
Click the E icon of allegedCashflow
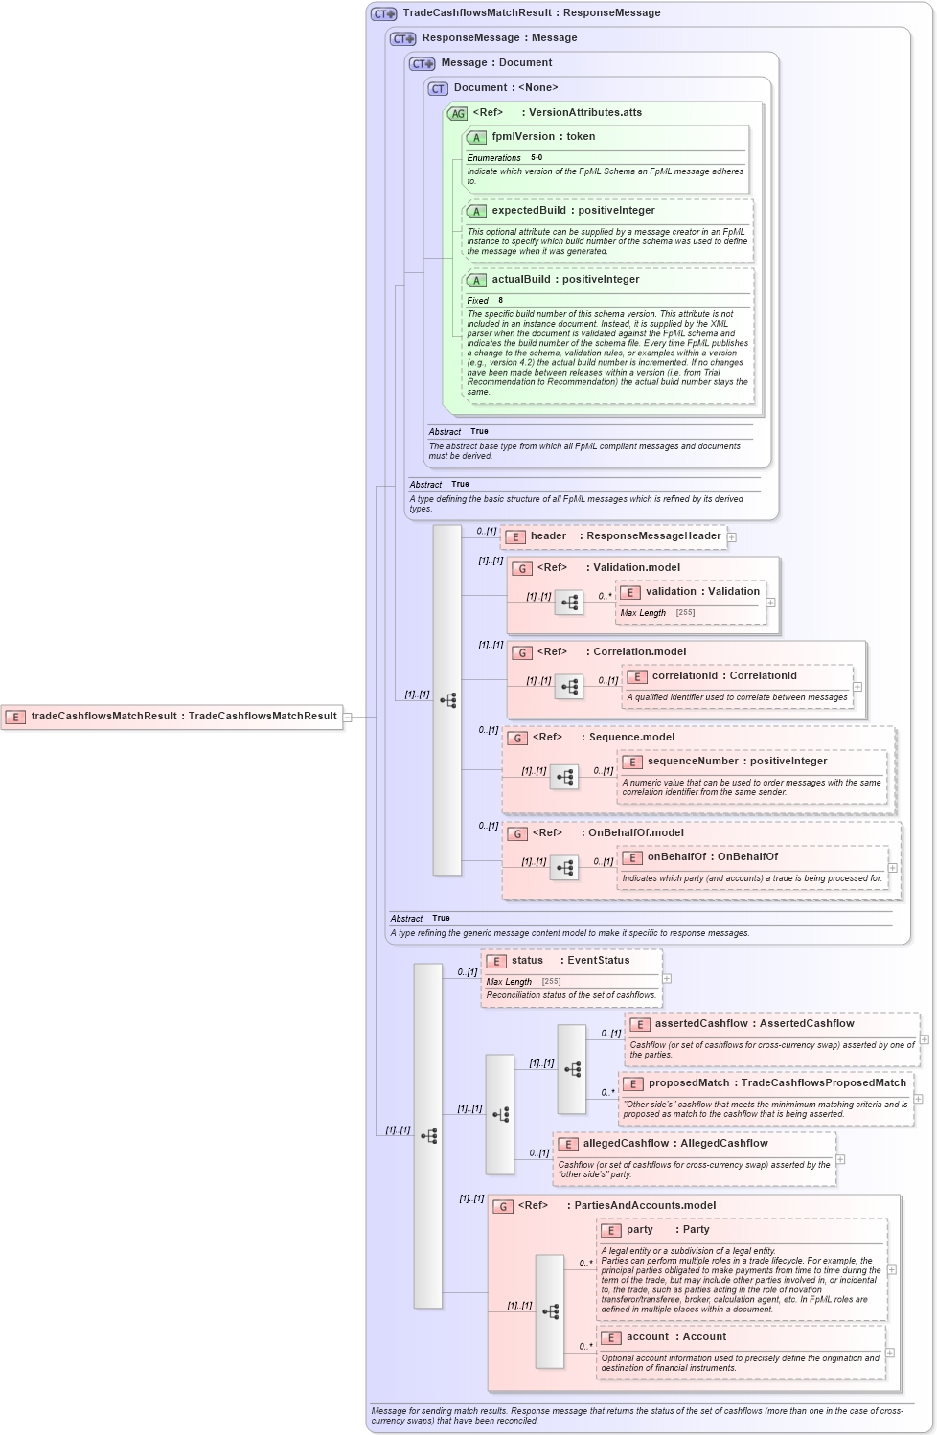tap(568, 1144)
